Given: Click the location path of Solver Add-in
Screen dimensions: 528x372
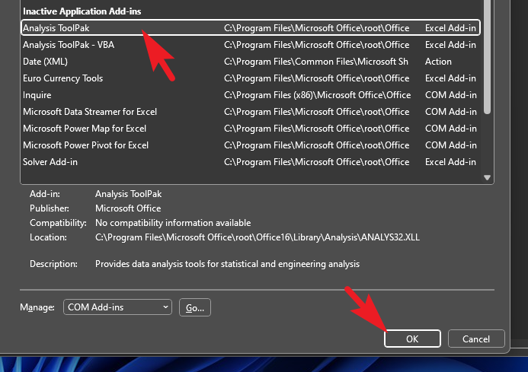Looking at the screenshot, I should [316, 162].
